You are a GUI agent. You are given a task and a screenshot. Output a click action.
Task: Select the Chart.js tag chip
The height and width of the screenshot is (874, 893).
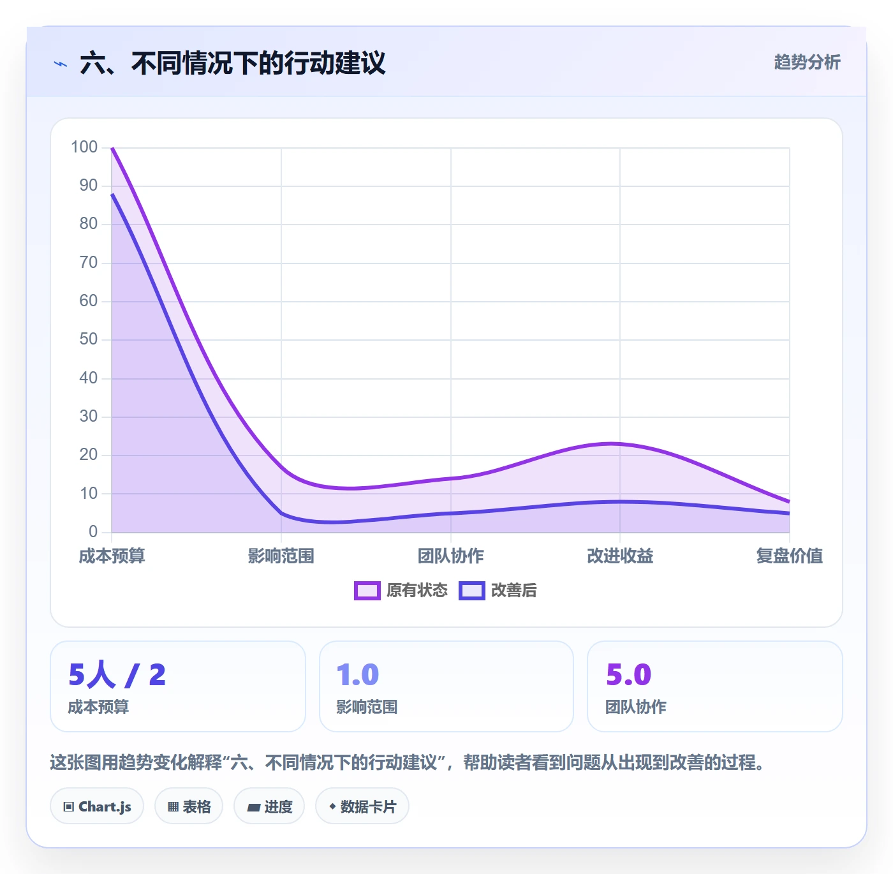click(97, 806)
